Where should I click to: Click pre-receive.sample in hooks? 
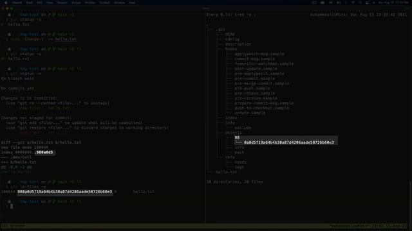pos(256,98)
